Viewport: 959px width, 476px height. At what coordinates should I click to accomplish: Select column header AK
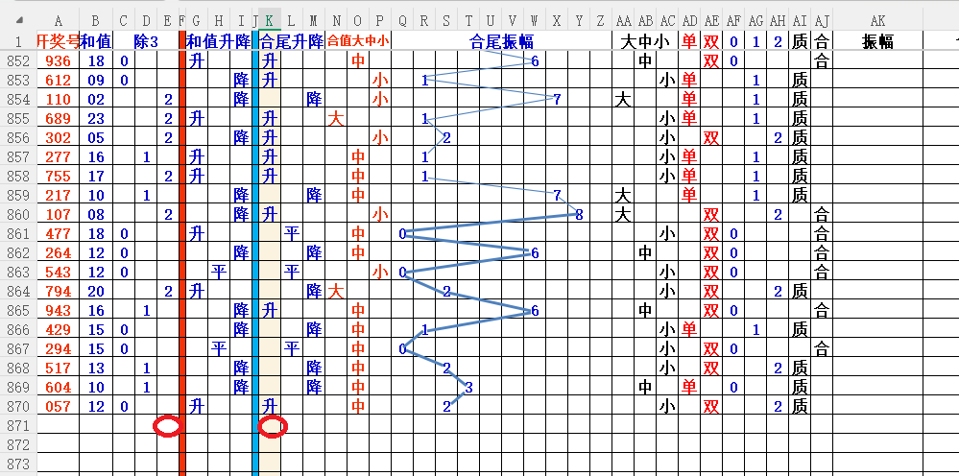pyautogui.click(x=877, y=21)
